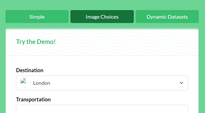205x113 pixels.
Task: Open the Destination select box
Action: (102, 83)
